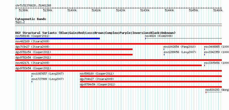Select the esv3408985 variant label
This screenshot has height=110, width=229.
(216, 47)
